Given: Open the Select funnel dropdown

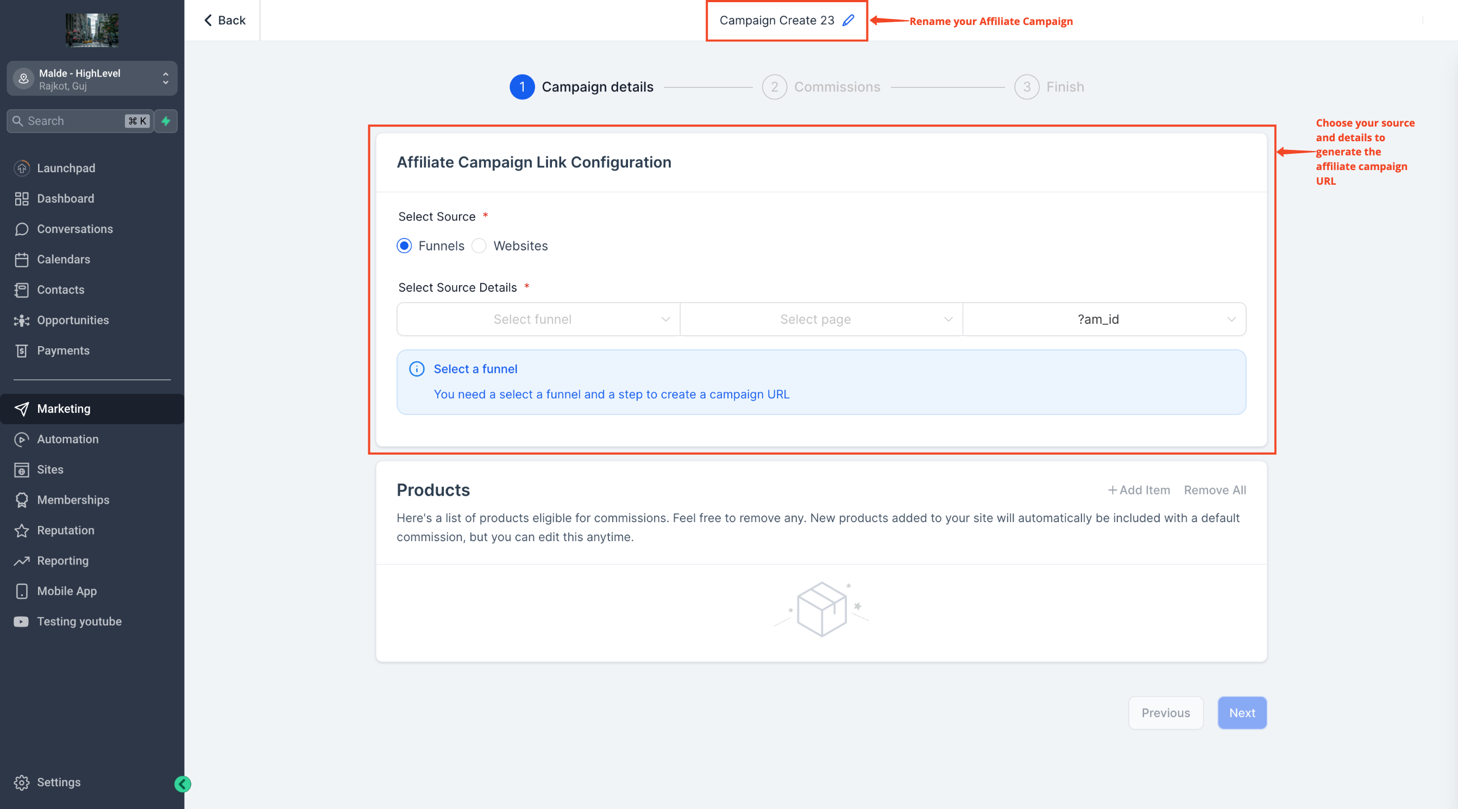Looking at the screenshot, I should click(x=538, y=319).
